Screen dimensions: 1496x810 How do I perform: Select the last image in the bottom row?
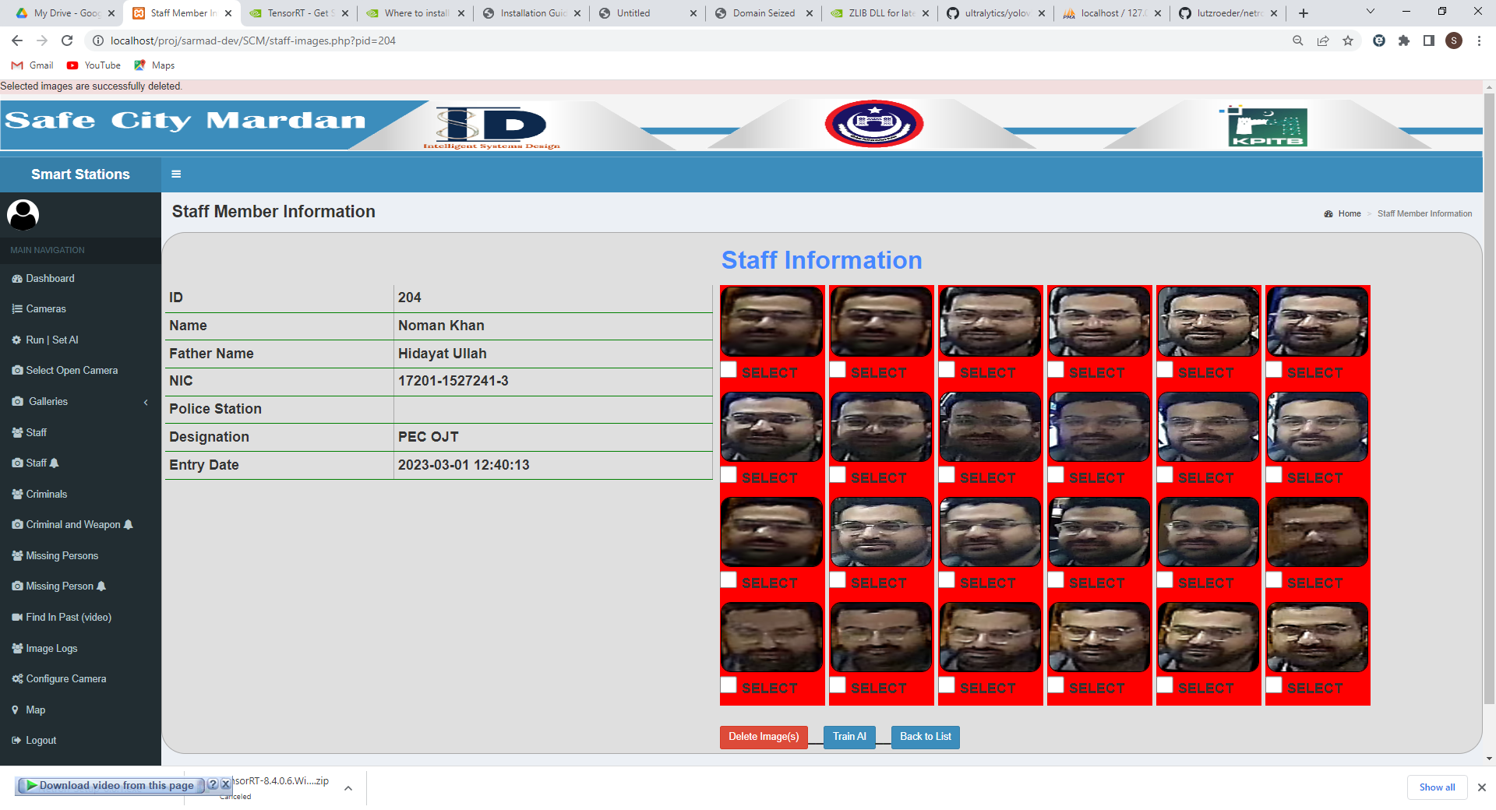1317,636
